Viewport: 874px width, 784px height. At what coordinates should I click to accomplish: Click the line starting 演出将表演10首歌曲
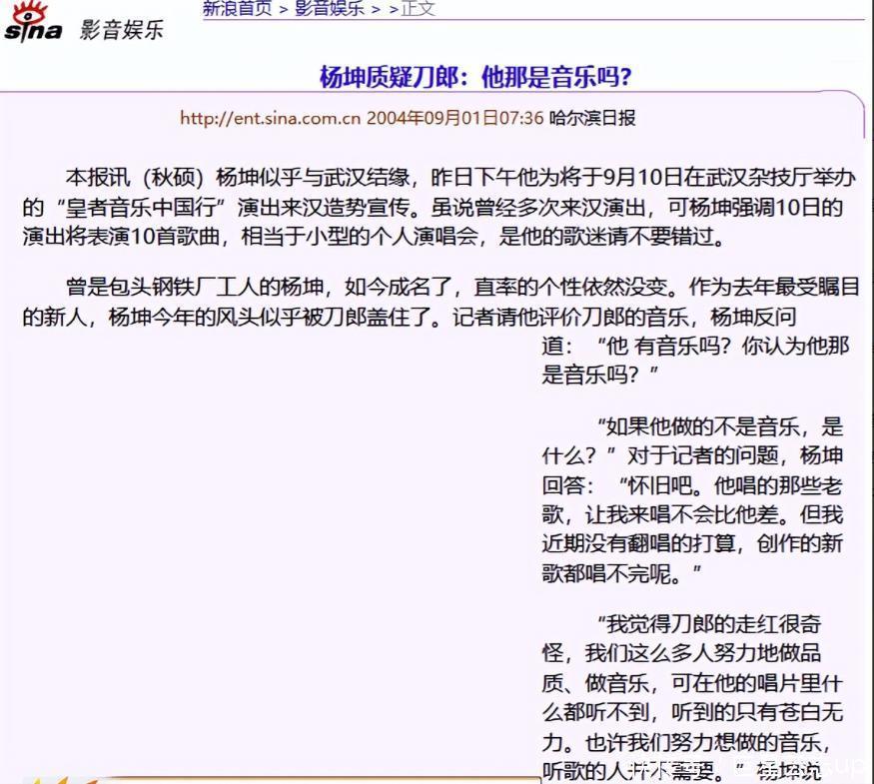tap(375, 237)
